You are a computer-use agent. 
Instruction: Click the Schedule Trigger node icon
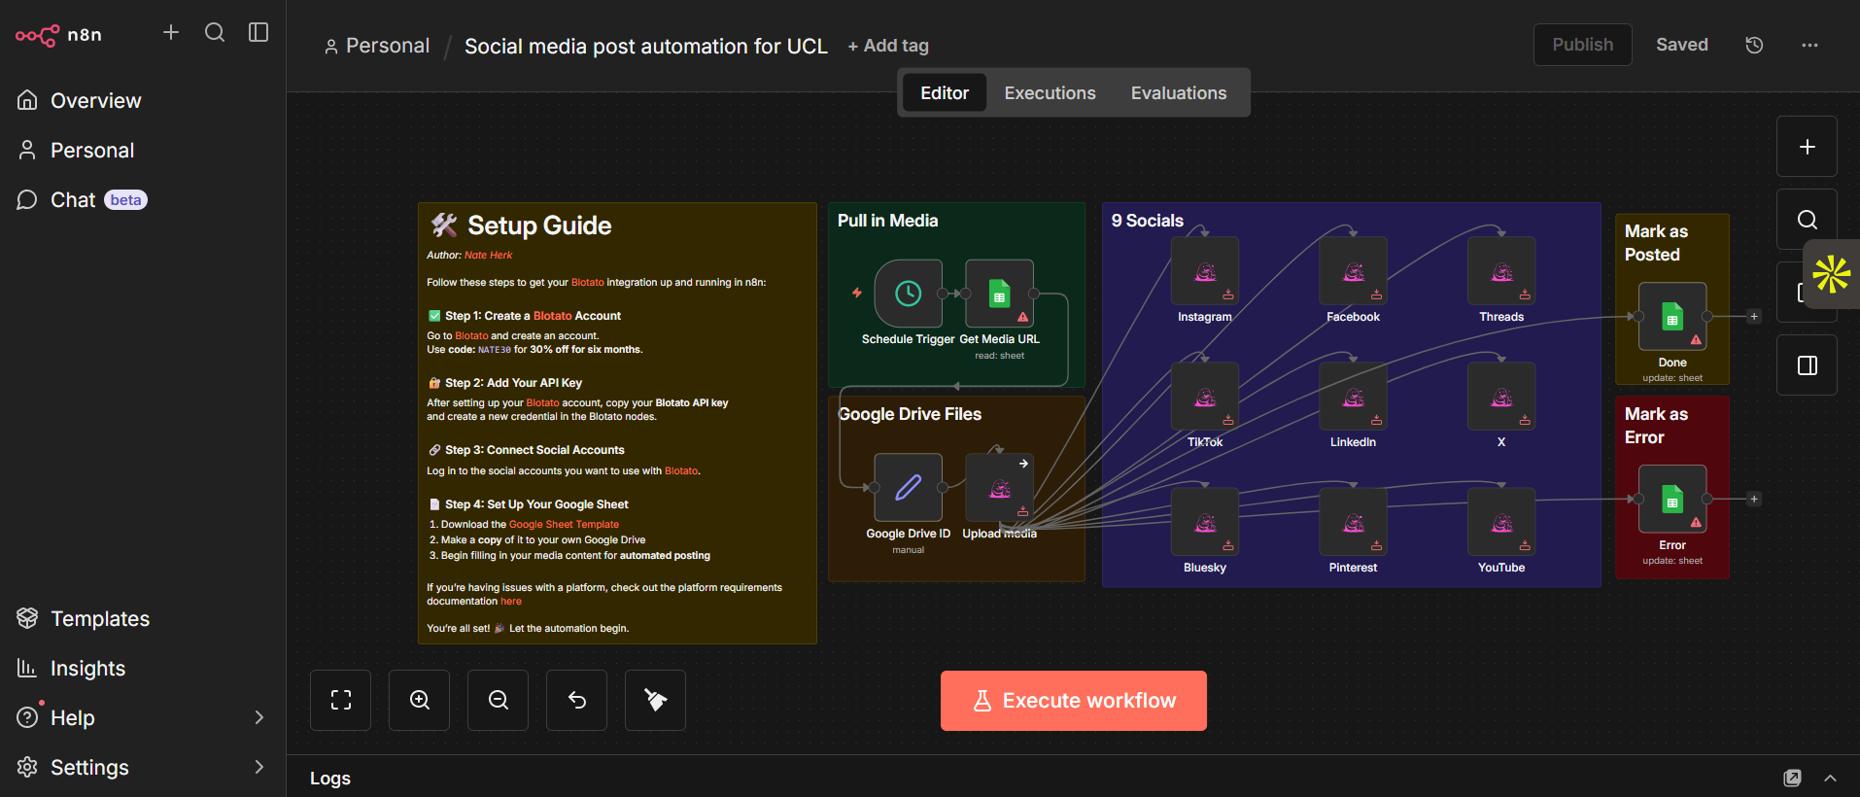pyautogui.click(x=908, y=294)
